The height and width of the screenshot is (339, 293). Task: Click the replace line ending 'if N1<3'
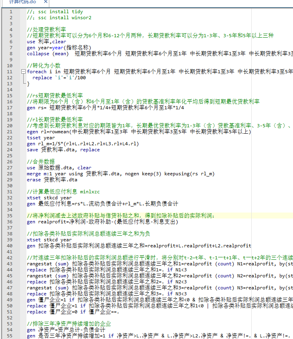pos(107,270)
